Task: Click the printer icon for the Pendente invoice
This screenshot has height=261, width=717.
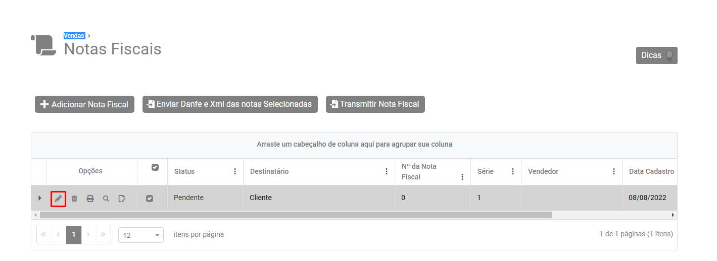Action: click(x=90, y=199)
